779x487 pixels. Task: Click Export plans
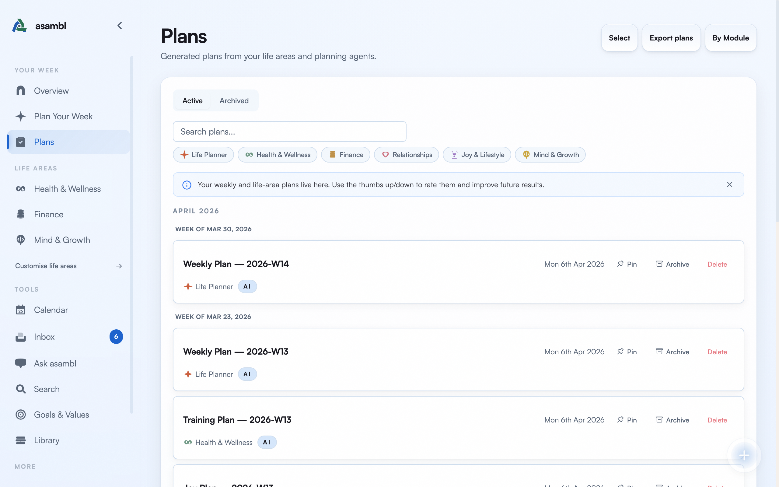click(671, 38)
